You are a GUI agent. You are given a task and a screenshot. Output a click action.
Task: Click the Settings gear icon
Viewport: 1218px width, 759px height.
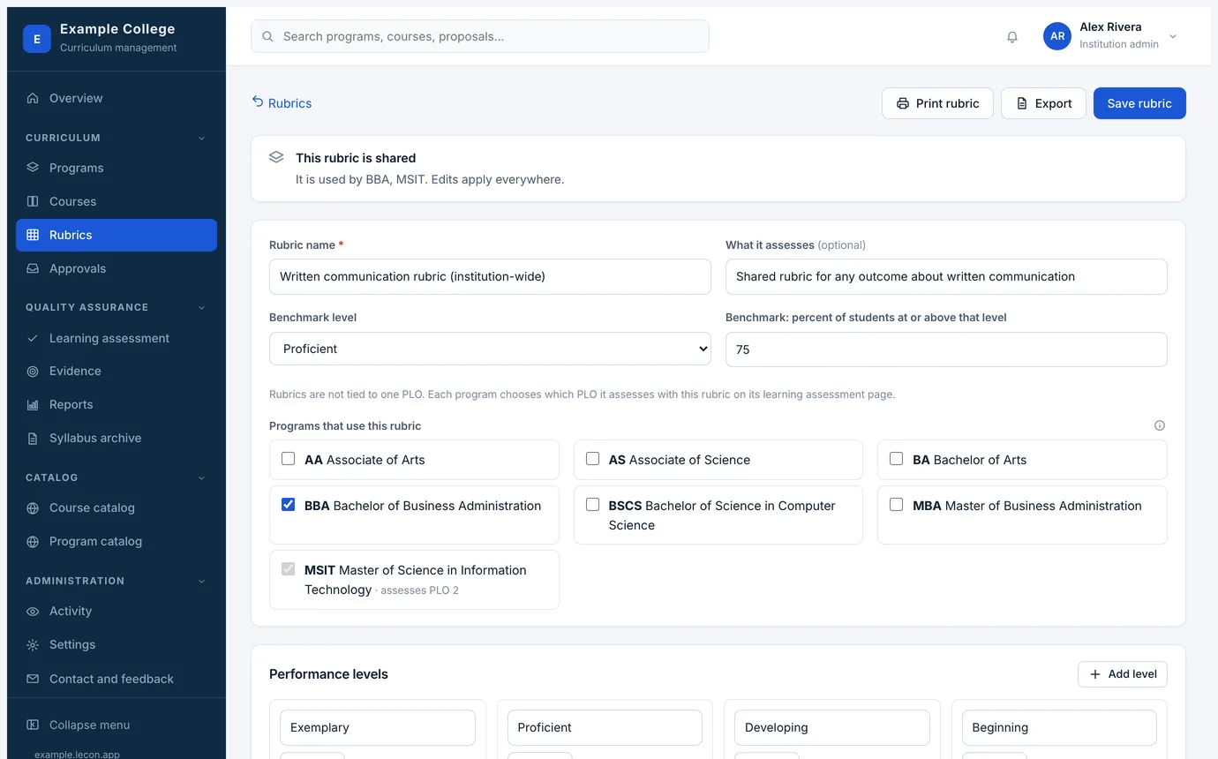pyautogui.click(x=33, y=645)
